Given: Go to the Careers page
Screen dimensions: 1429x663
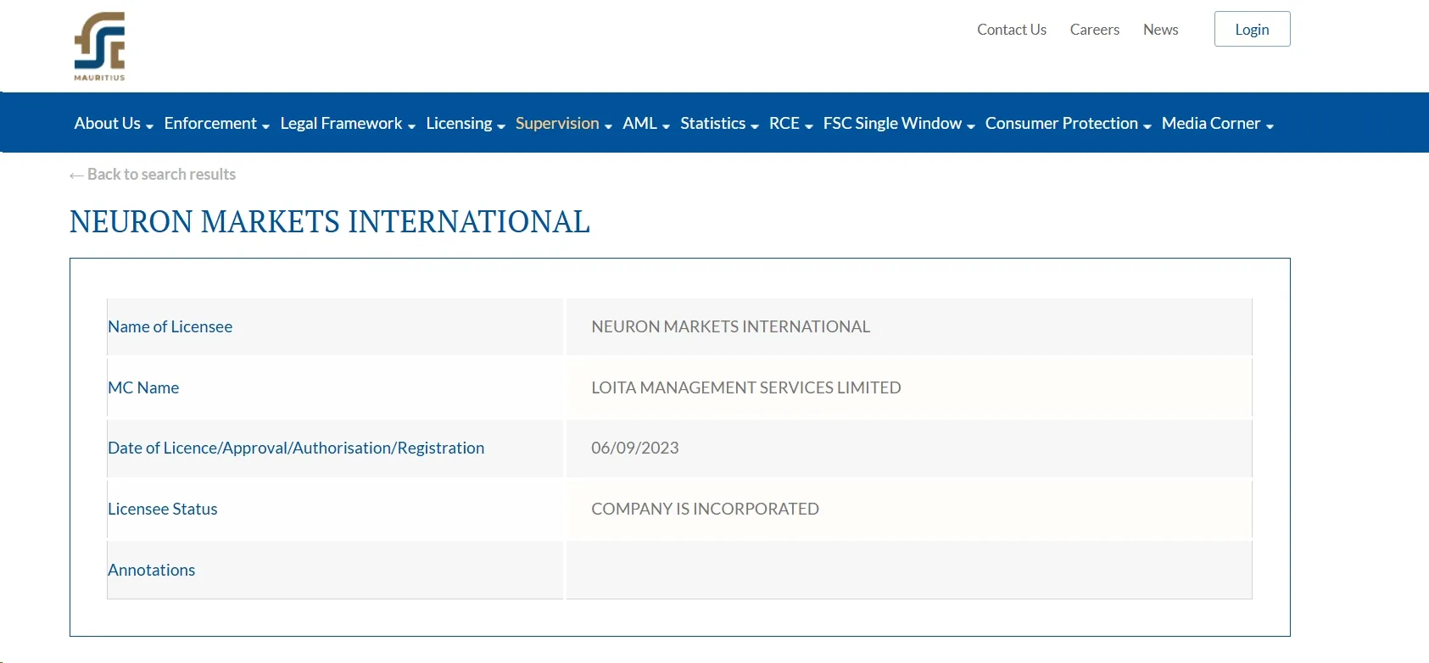Looking at the screenshot, I should click(x=1095, y=30).
